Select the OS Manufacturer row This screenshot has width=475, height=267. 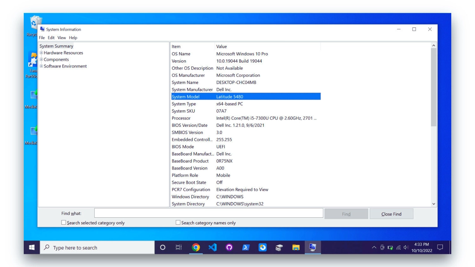point(246,75)
